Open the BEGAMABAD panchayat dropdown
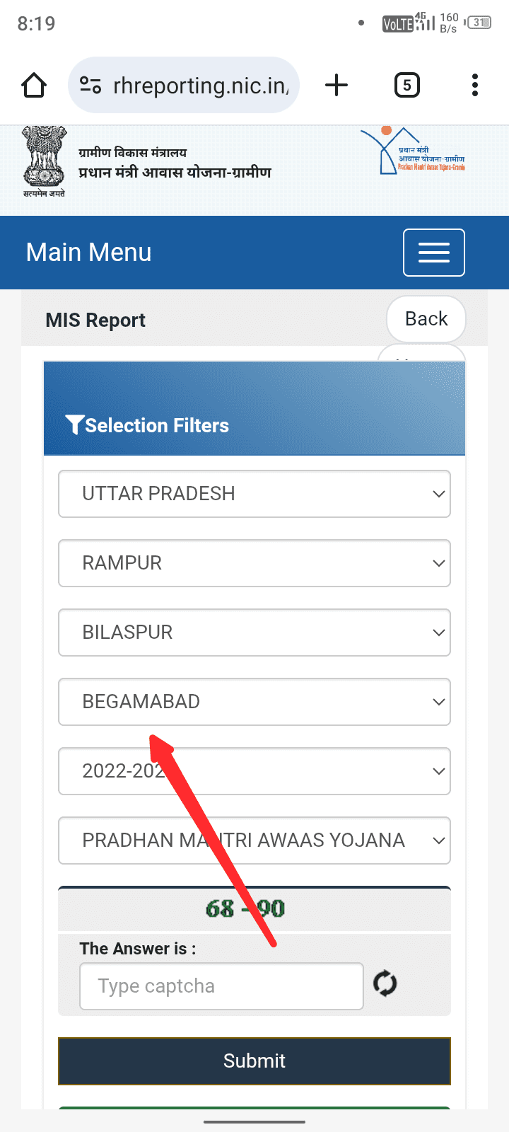509x1132 pixels. click(x=255, y=702)
